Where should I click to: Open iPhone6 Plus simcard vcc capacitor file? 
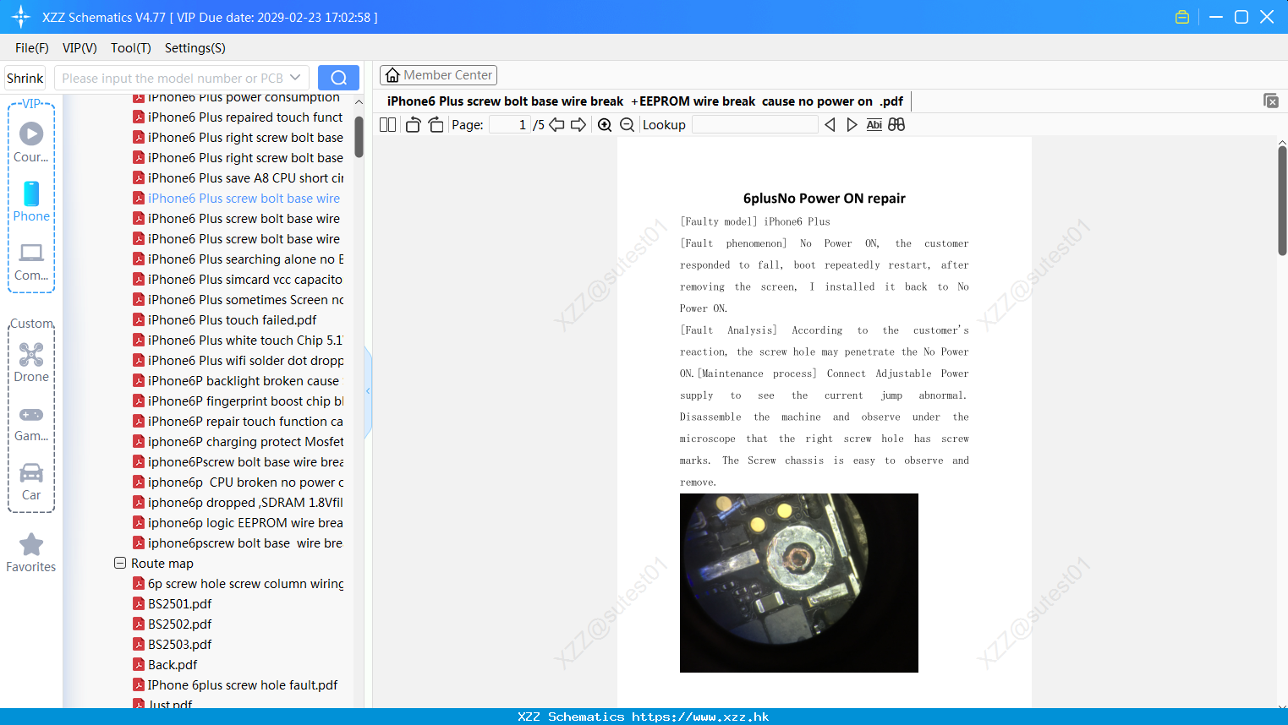[x=238, y=280]
